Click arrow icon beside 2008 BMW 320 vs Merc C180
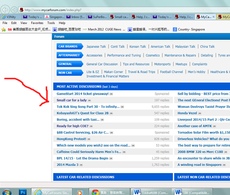 tap(226, 152)
